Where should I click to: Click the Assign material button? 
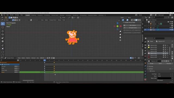pyautogui.click(x=152, y=63)
